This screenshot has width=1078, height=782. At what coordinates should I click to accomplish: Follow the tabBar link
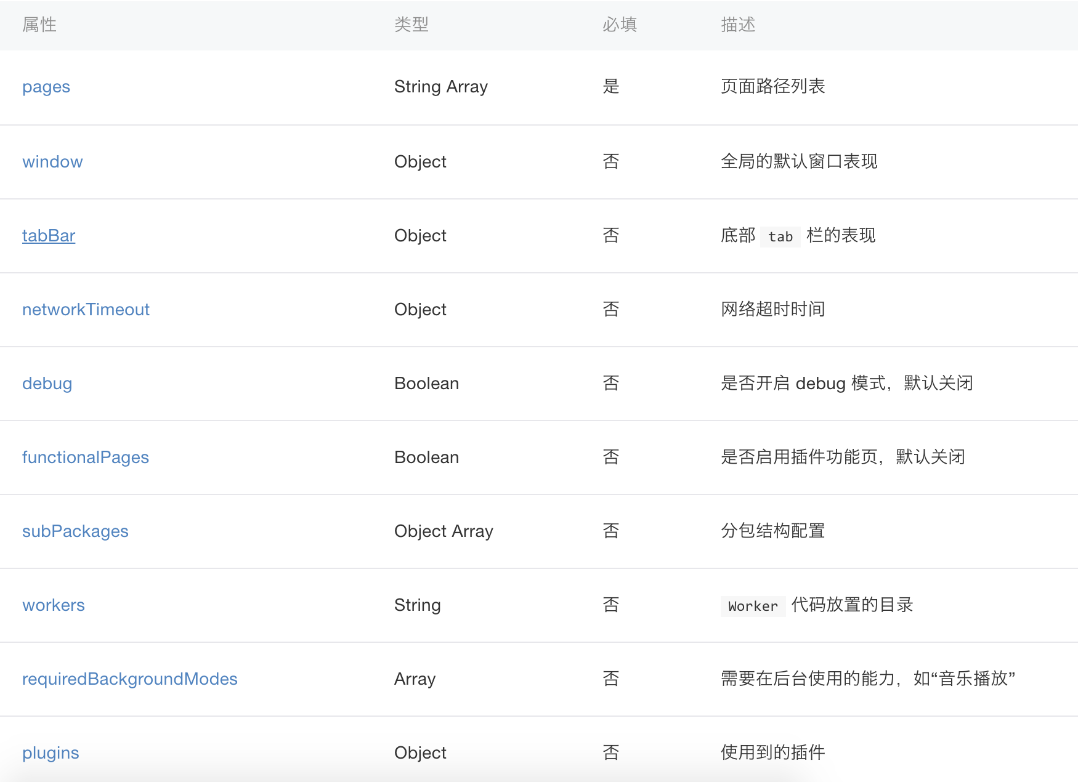(x=49, y=235)
